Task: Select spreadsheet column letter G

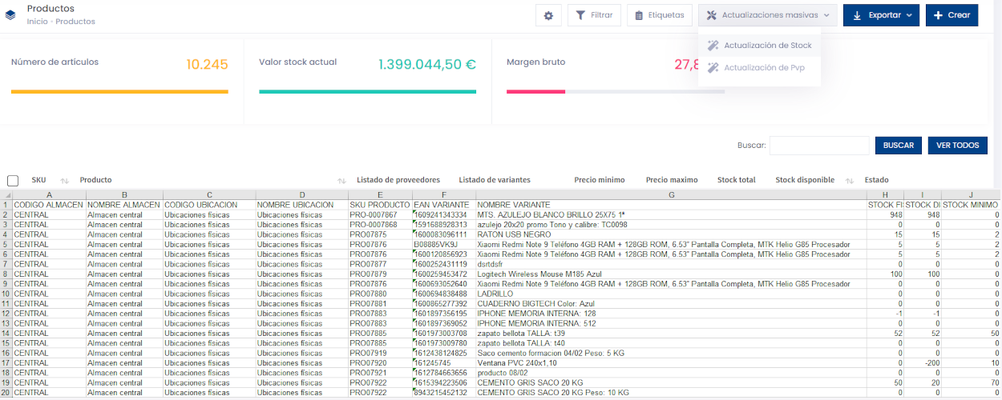Action: tap(671, 195)
